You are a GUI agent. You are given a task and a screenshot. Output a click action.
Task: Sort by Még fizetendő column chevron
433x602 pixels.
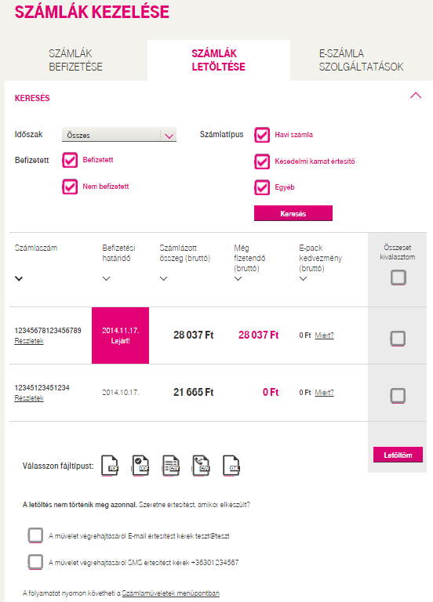[238, 279]
